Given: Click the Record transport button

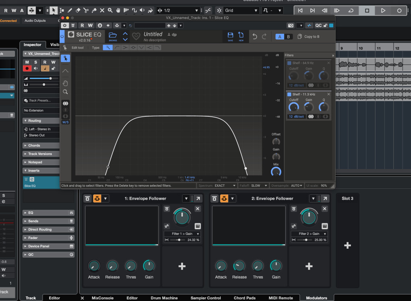Looking at the screenshot, I should (x=399, y=10).
